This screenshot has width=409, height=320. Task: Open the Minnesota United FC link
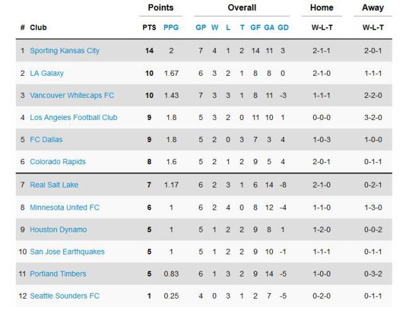[64, 208]
